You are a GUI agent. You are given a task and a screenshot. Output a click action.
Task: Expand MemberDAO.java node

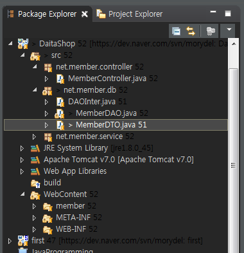(x=46, y=113)
